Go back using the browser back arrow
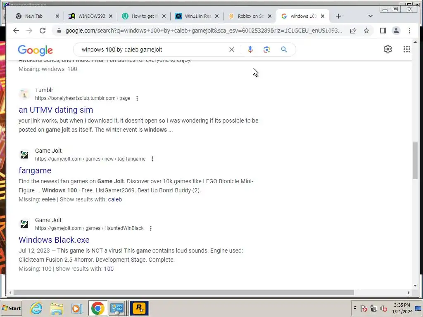423x317 pixels. [x=16, y=31]
